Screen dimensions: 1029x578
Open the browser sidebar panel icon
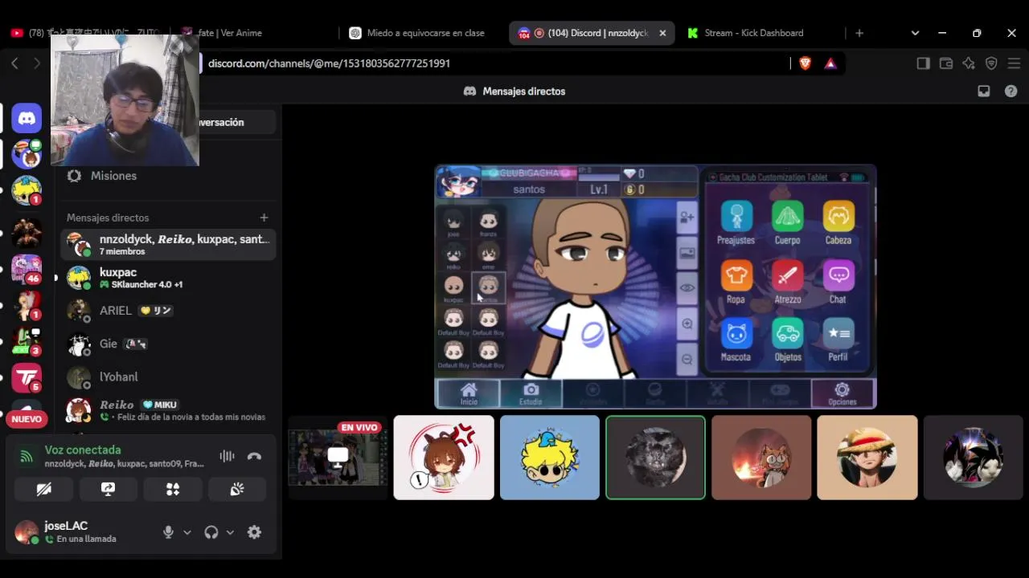(x=923, y=63)
